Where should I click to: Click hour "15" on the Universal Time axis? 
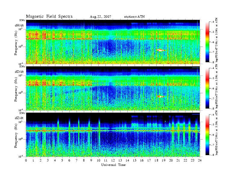(135, 160)
